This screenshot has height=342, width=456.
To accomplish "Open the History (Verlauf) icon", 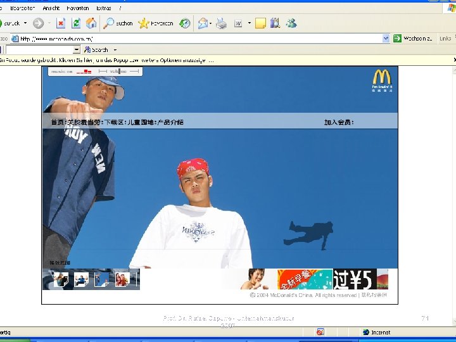I will [x=185, y=23].
